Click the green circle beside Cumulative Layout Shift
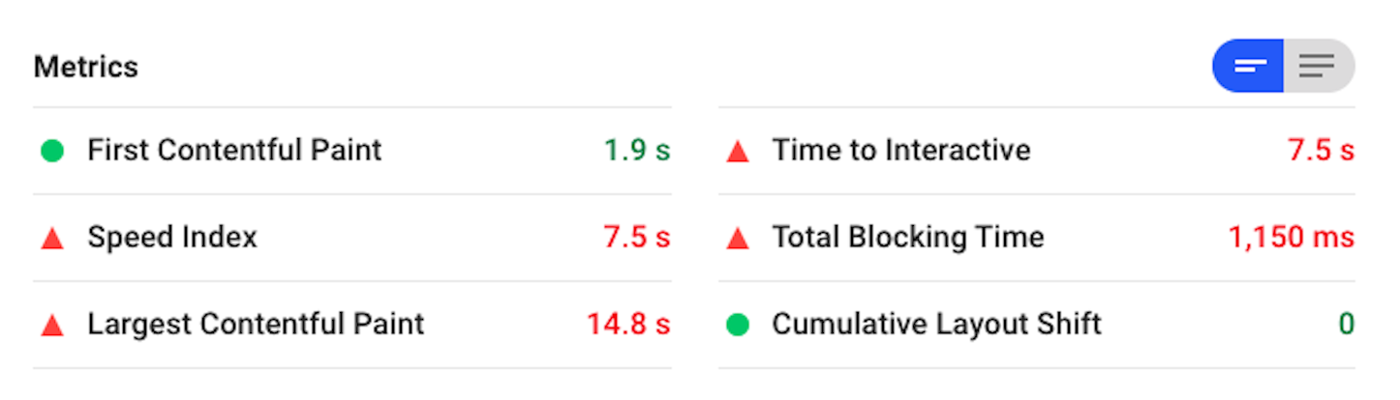Viewport: 1400px width, 400px height. click(738, 325)
